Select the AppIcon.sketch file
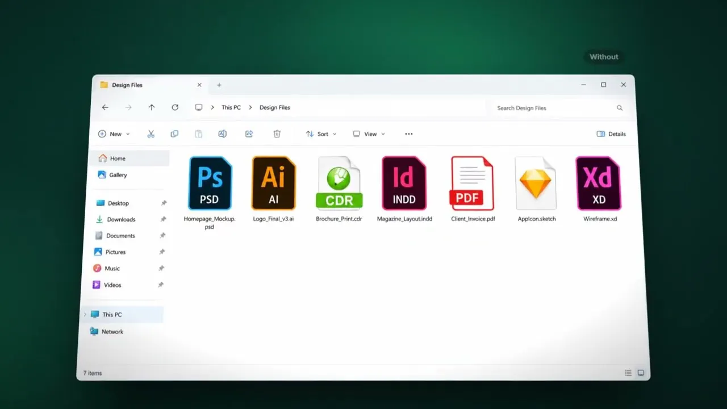727x409 pixels. pyautogui.click(x=537, y=189)
